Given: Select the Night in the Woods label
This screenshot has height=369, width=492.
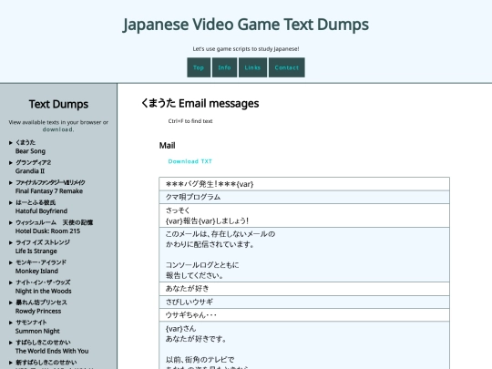Looking at the screenshot, I should coord(44,292).
